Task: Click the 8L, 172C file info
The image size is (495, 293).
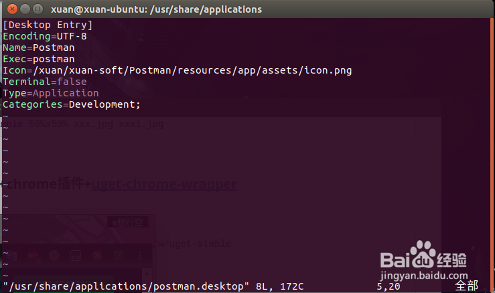Action: [276, 286]
